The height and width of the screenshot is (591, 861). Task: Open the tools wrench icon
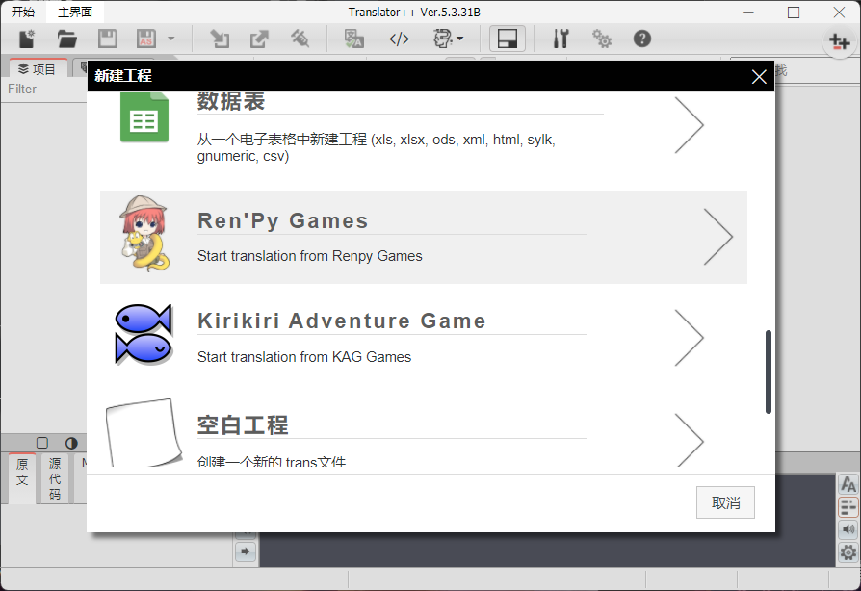tap(561, 39)
